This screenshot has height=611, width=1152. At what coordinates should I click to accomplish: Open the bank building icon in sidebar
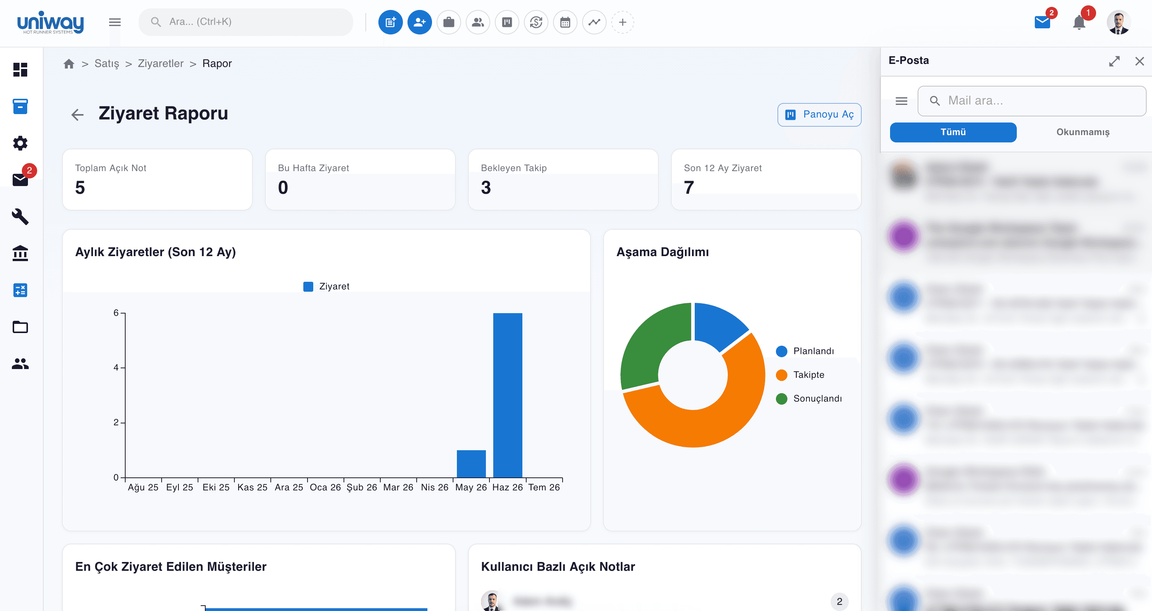[20, 253]
